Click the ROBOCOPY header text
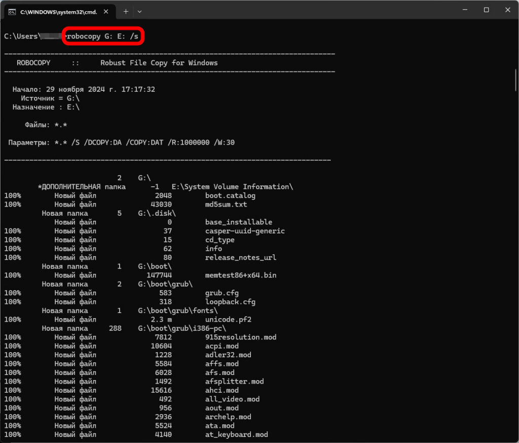The height and width of the screenshot is (443, 519). pos(33,62)
